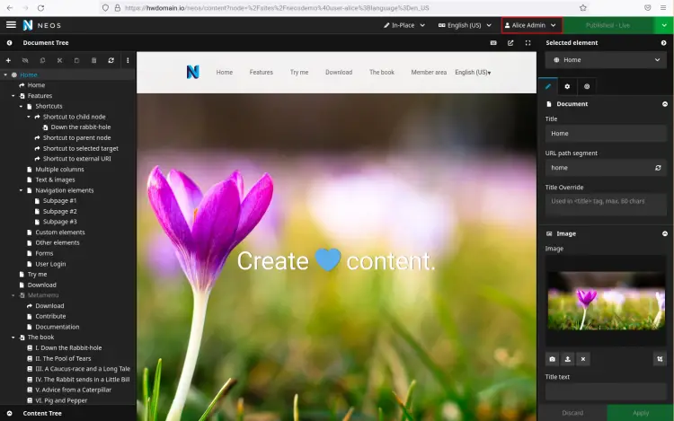Screen dimensions: 674x421
Task: Click Member area in the page navigation
Action: 429,72
